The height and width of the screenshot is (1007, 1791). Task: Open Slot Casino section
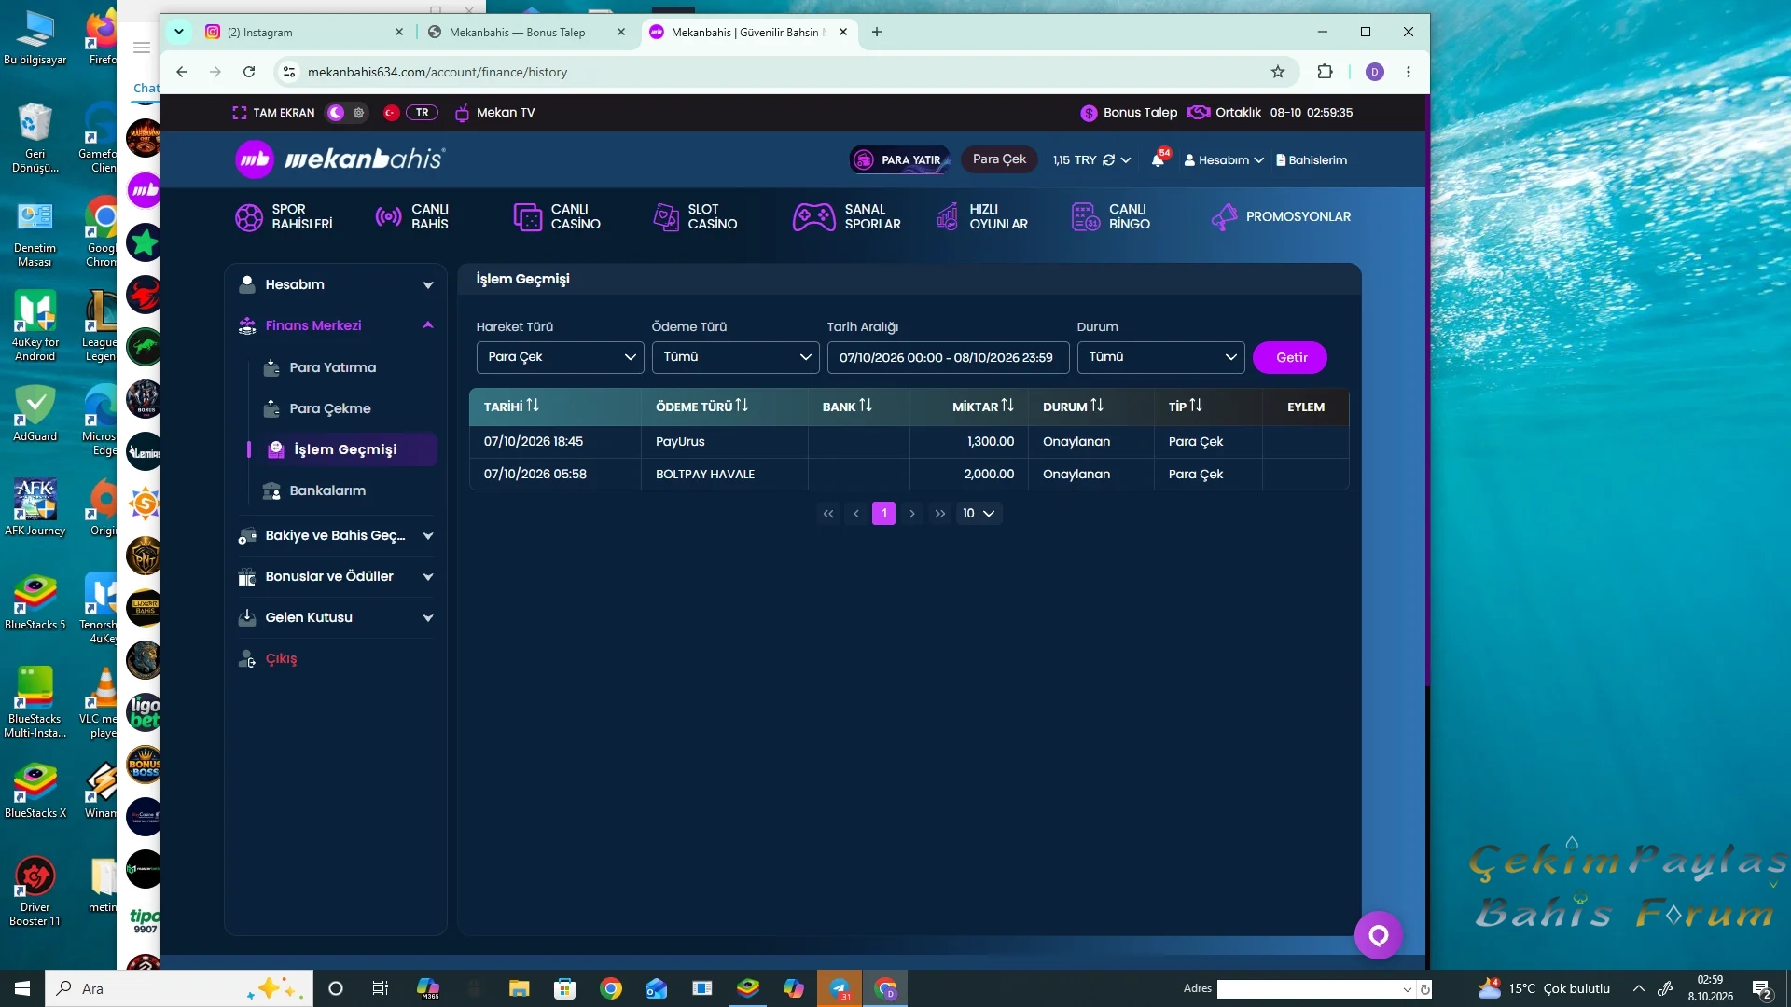pyautogui.click(x=695, y=216)
